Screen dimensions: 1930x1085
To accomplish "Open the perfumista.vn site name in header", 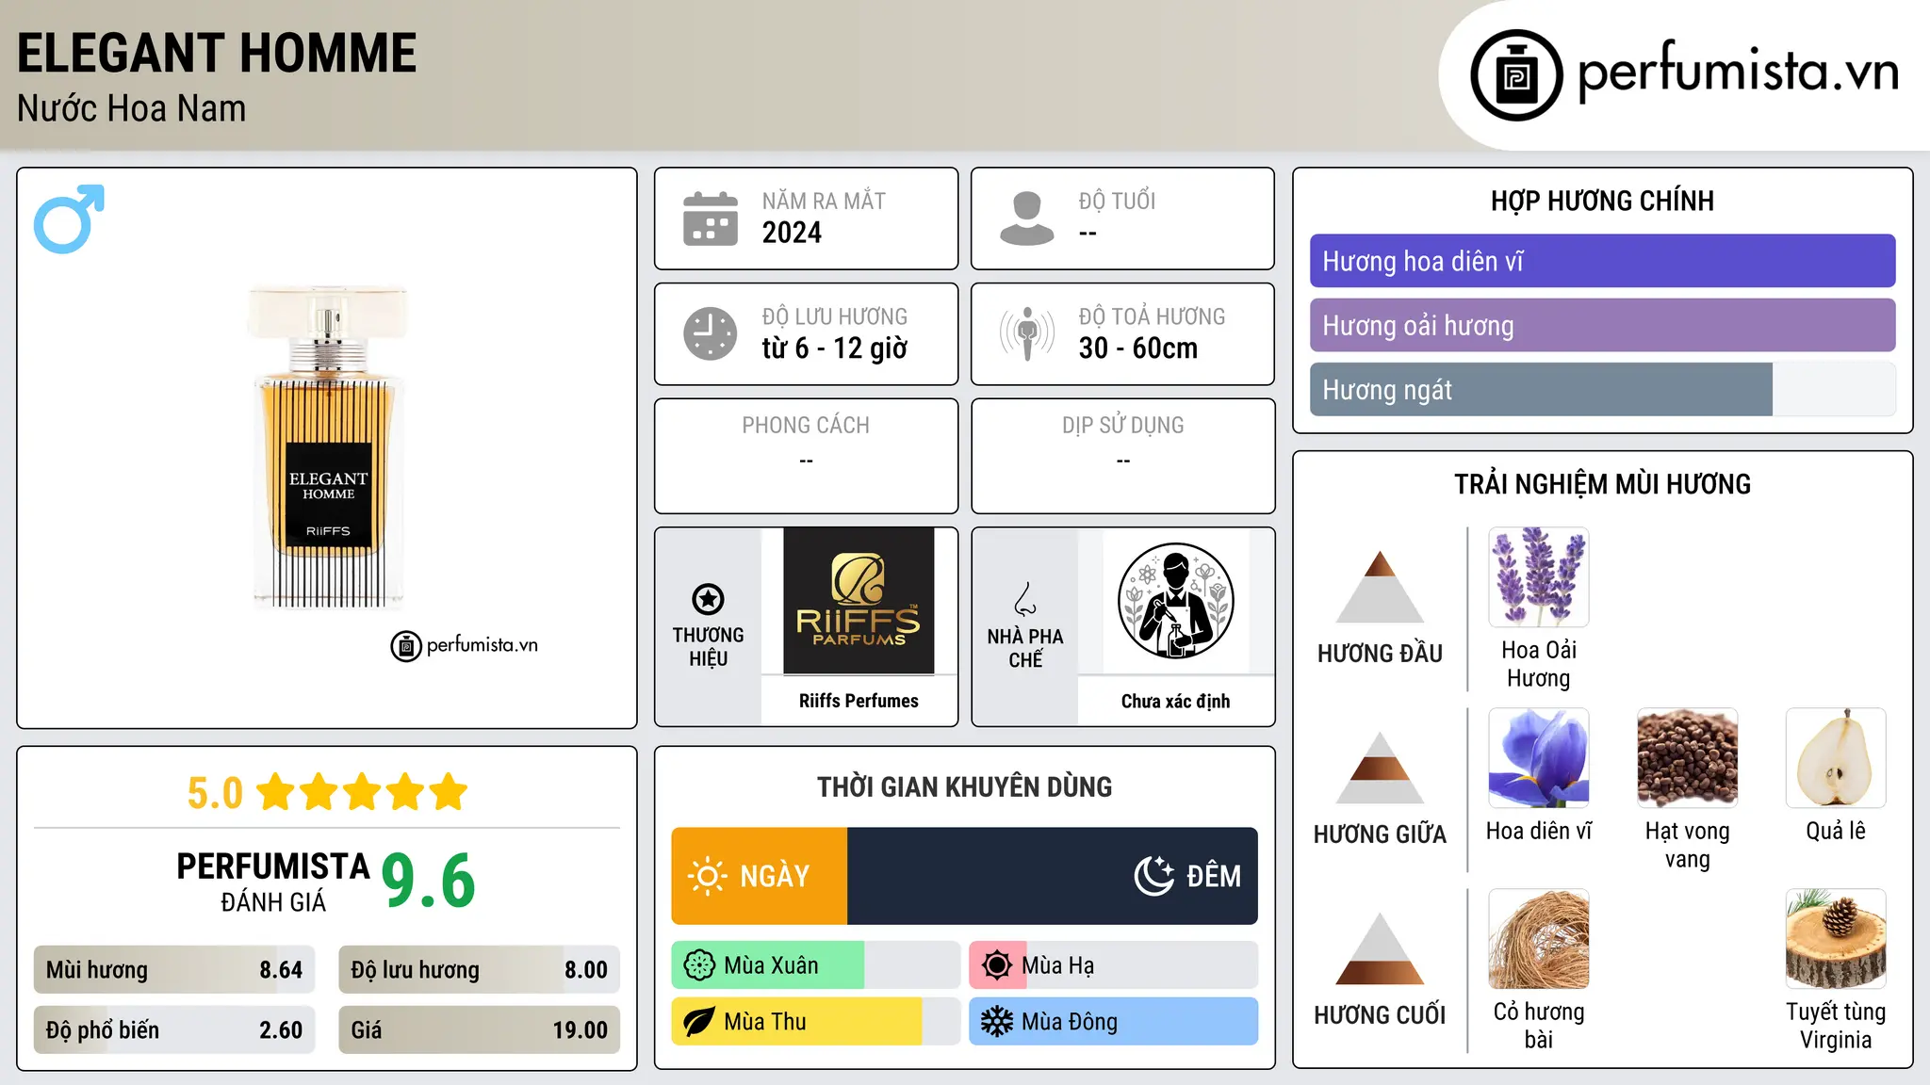I will pyautogui.click(x=1738, y=72).
